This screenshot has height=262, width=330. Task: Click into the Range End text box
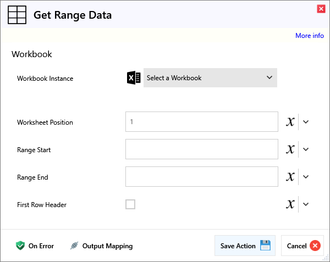201,177
